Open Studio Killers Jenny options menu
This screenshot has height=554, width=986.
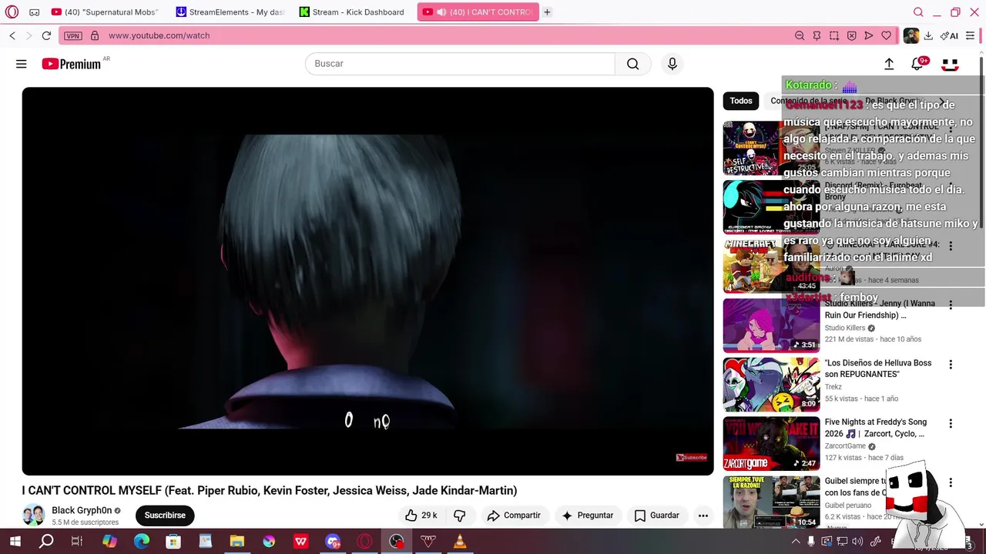[951, 305]
